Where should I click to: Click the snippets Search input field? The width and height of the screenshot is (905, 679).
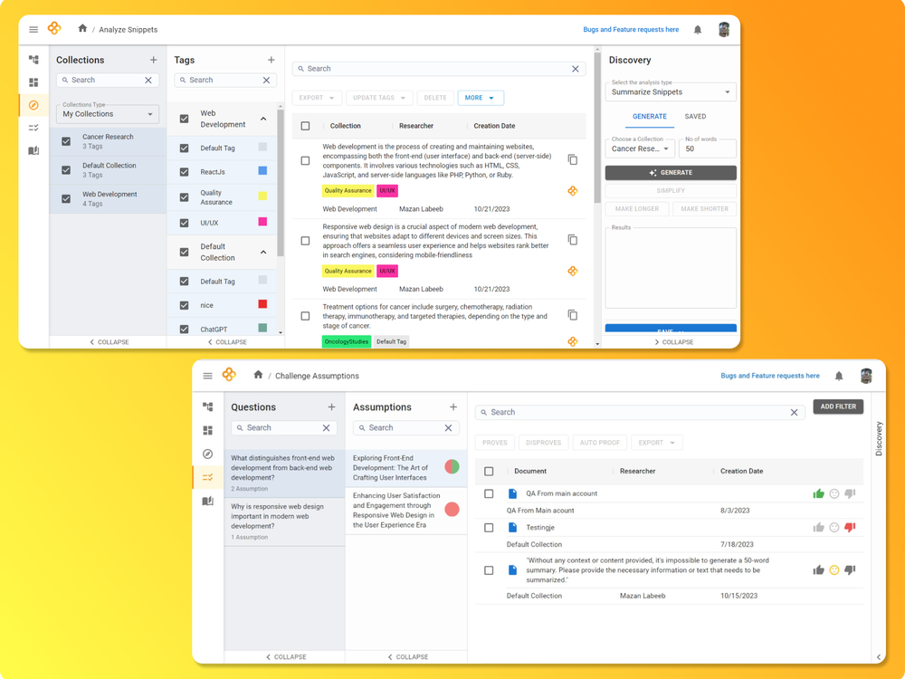439,69
